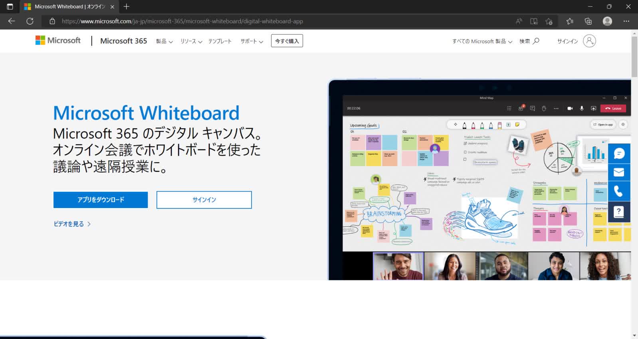Open the browser settings and more menu
The height and width of the screenshot is (339, 638).
[626, 21]
